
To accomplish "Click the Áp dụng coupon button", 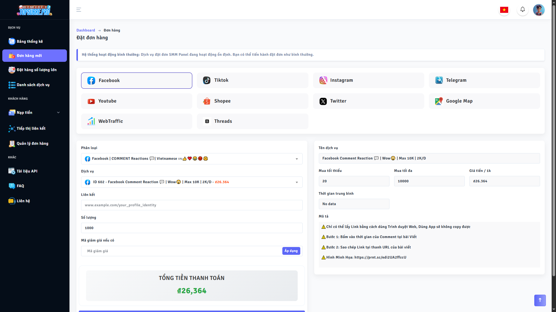I will pos(291,251).
